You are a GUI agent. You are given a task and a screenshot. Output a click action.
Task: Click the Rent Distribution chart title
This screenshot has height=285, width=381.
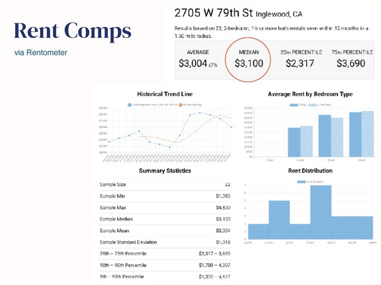[310, 171]
